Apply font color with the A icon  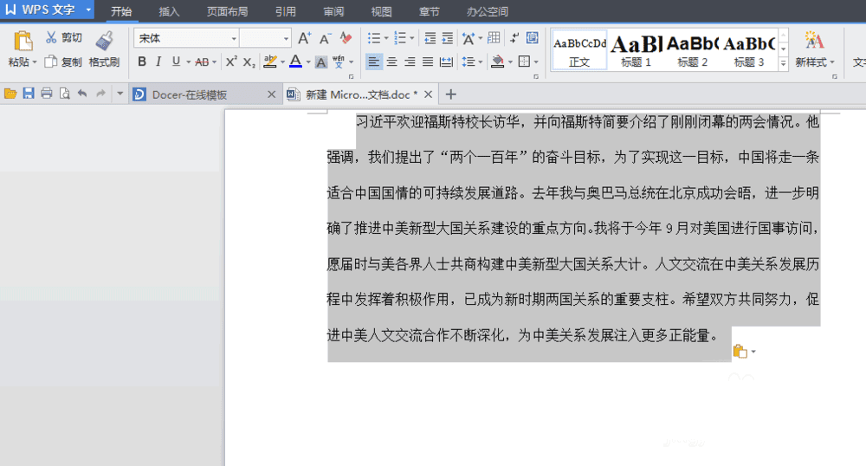click(295, 61)
